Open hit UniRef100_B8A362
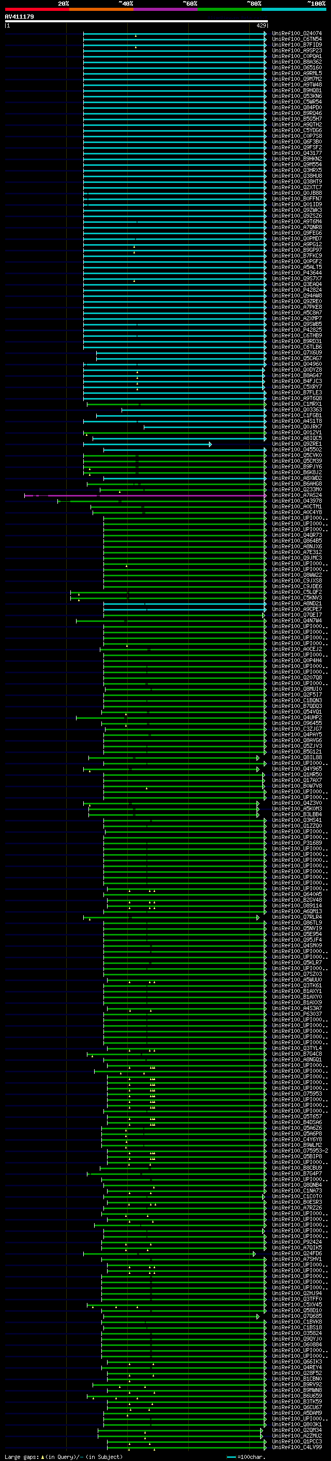Image resolution: width=331 pixels, height=1461 pixels. (x=296, y=62)
